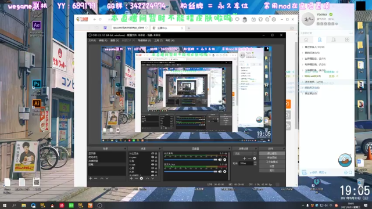Move source down in Sources dock
This screenshot has width=372, height=209.
[x=152, y=178]
